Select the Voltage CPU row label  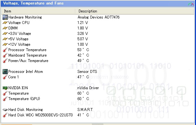(x=19, y=23)
